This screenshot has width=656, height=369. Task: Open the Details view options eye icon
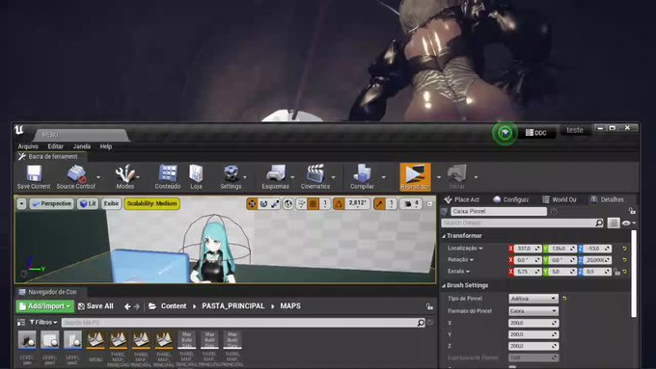(628, 224)
